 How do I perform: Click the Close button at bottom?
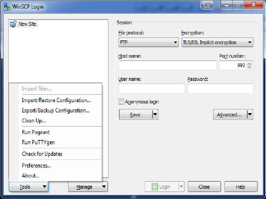click(x=204, y=187)
